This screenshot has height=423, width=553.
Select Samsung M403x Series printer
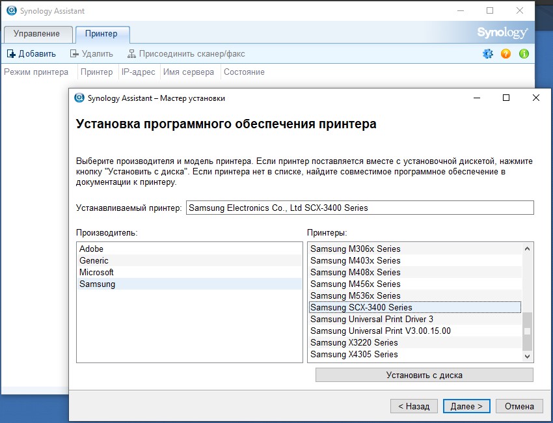(x=415, y=260)
